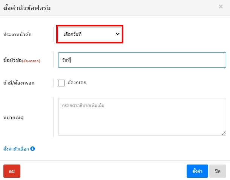The width and height of the screenshot is (230, 180).
Task: Open the ตั้งค่าตัวเลือก link
Action: tap(16, 149)
